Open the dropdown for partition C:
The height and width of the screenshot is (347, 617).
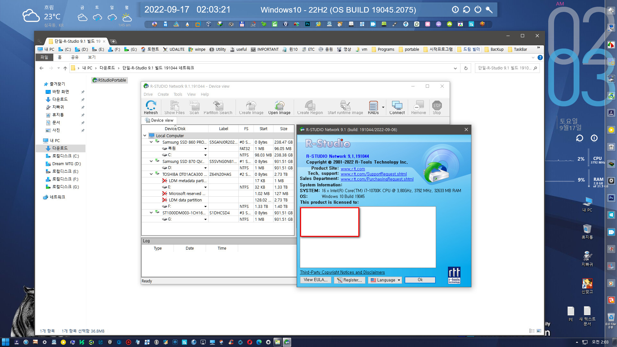205,155
